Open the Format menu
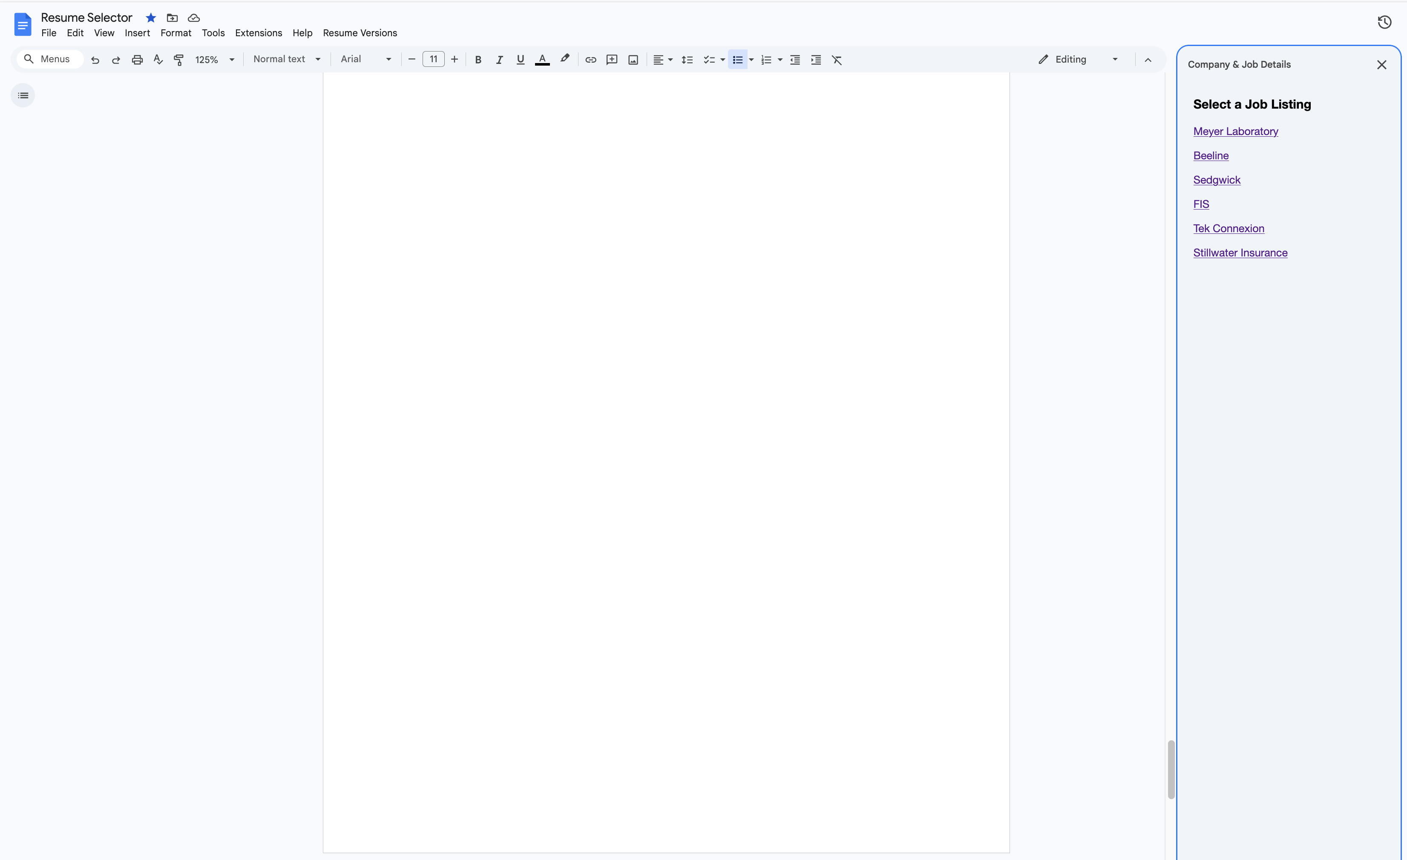1407x860 pixels. pyautogui.click(x=176, y=33)
